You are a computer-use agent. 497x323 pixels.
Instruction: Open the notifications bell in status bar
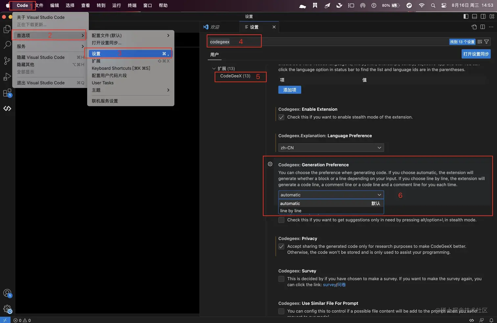pos(491,320)
